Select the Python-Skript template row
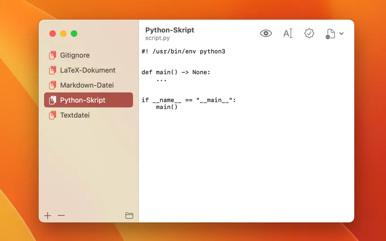The width and height of the screenshot is (386, 241). tap(88, 100)
